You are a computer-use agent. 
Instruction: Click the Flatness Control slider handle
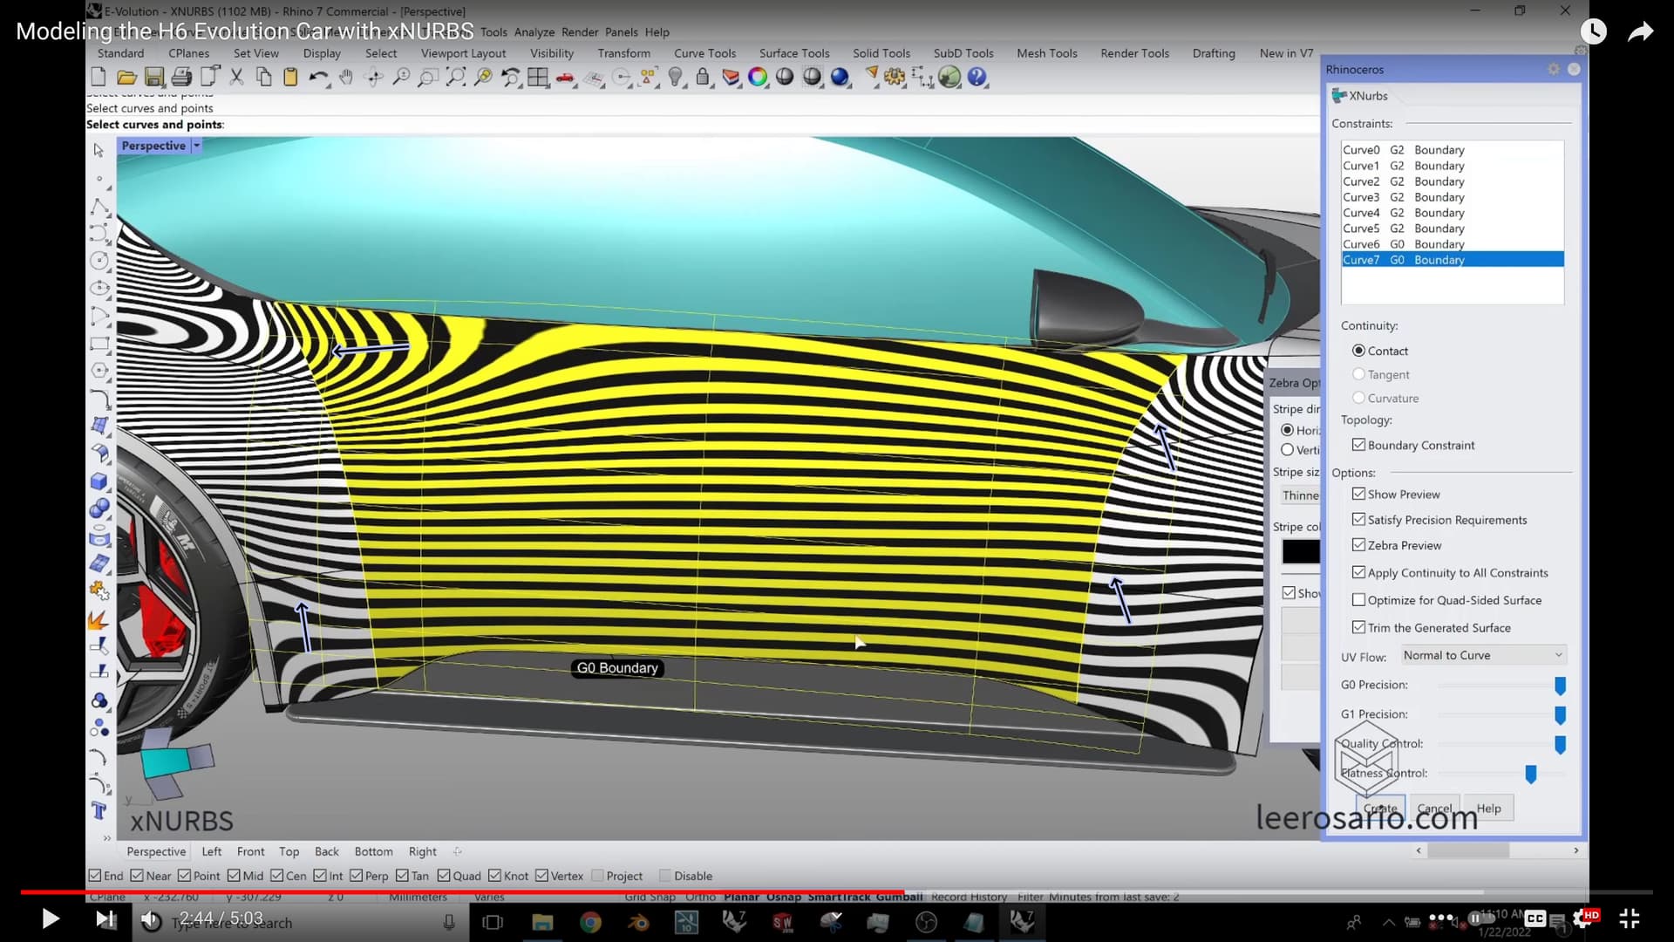point(1530,774)
